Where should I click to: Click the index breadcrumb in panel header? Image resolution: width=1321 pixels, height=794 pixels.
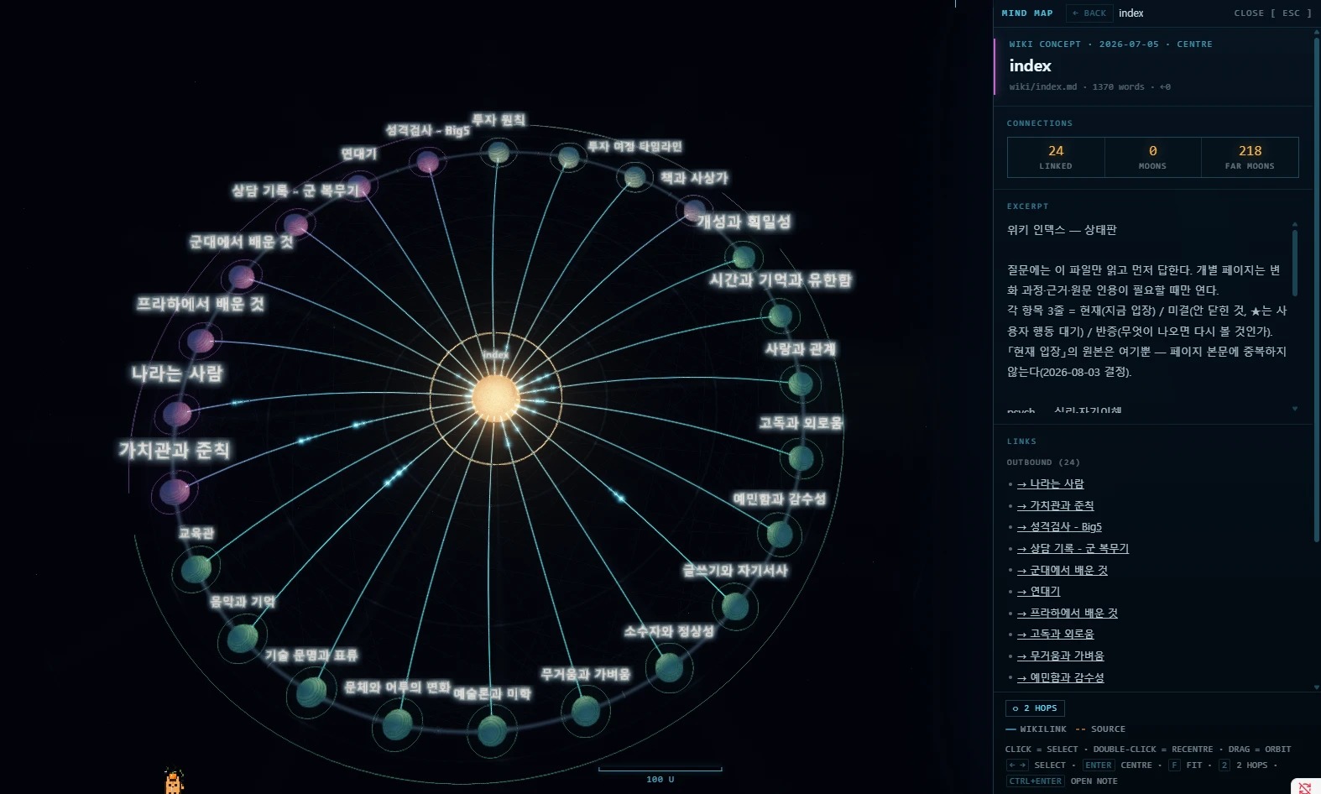click(1130, 13)
